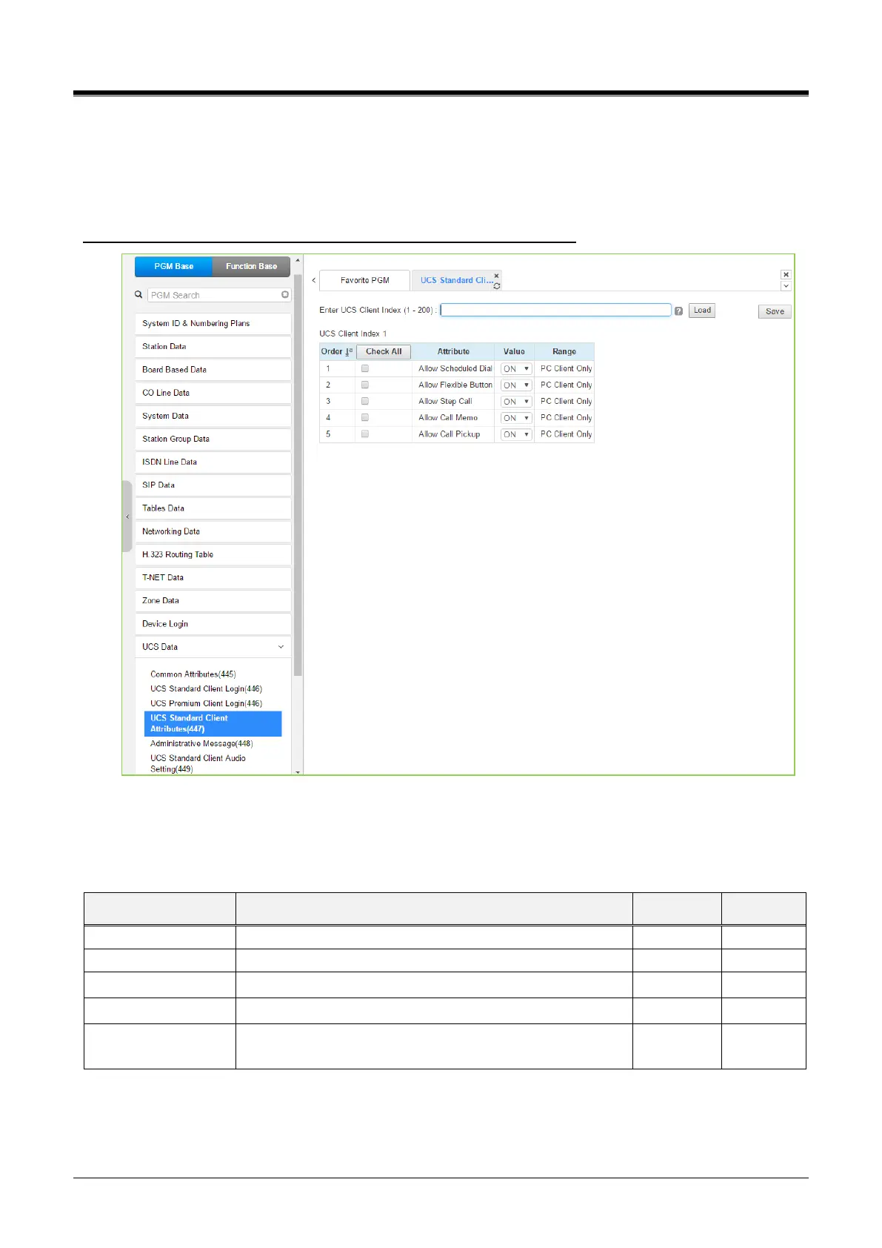
Task: Open ISDN Line Data menu
Action: click(x=213, y=462)
